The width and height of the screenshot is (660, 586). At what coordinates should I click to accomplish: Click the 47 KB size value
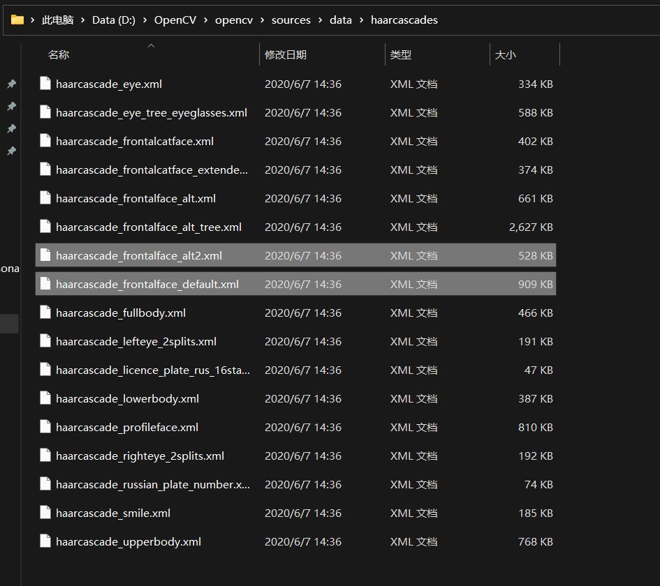click(538, 370)
